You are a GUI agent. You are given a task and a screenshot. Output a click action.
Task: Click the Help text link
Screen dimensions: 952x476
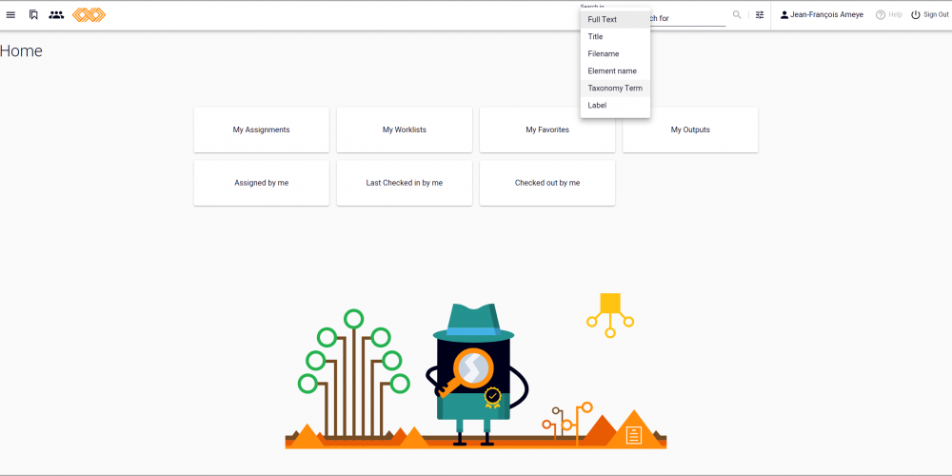[x=895, y=15]
